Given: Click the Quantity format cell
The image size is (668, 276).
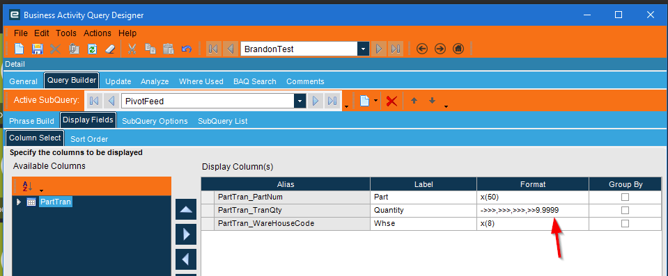Looking at the screenshot, I should click(533, 210).
